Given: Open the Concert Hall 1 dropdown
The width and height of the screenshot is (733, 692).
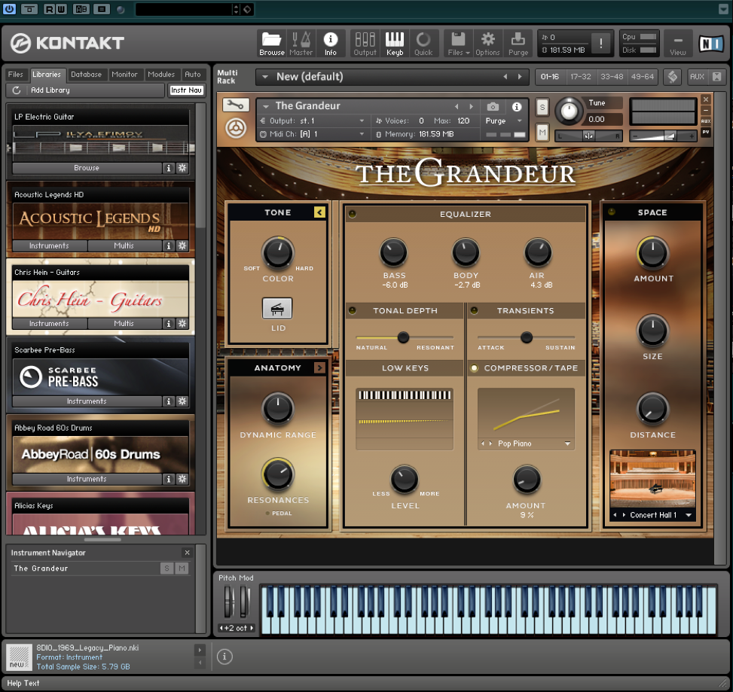Looking at the screenshot, I should click(x=689, y=515).
